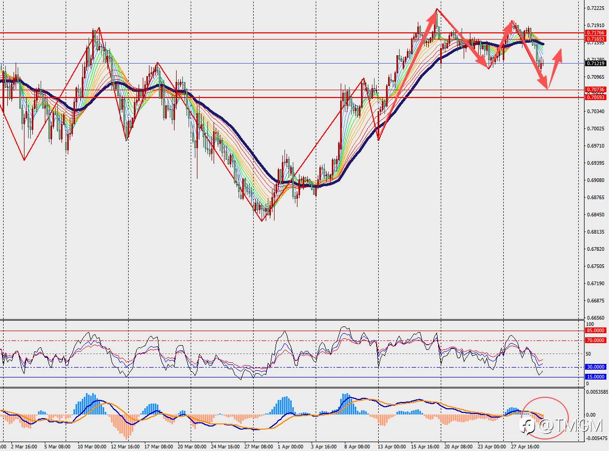609x451 pixels.
Task: Click the 20 Mar 00:00 time label
Action: (x=192, y=447)
